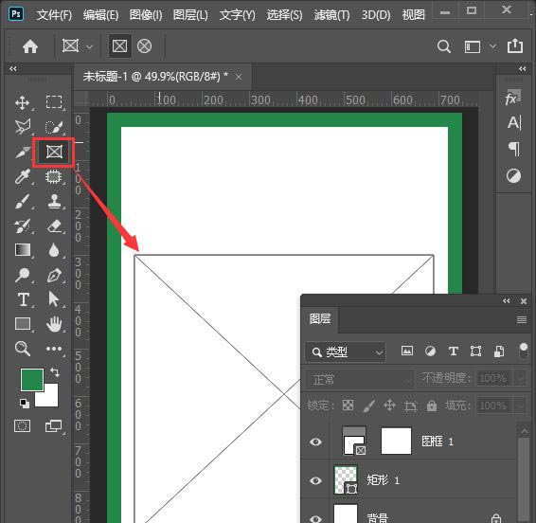Select the Quick Selection tool

(54, 127)
